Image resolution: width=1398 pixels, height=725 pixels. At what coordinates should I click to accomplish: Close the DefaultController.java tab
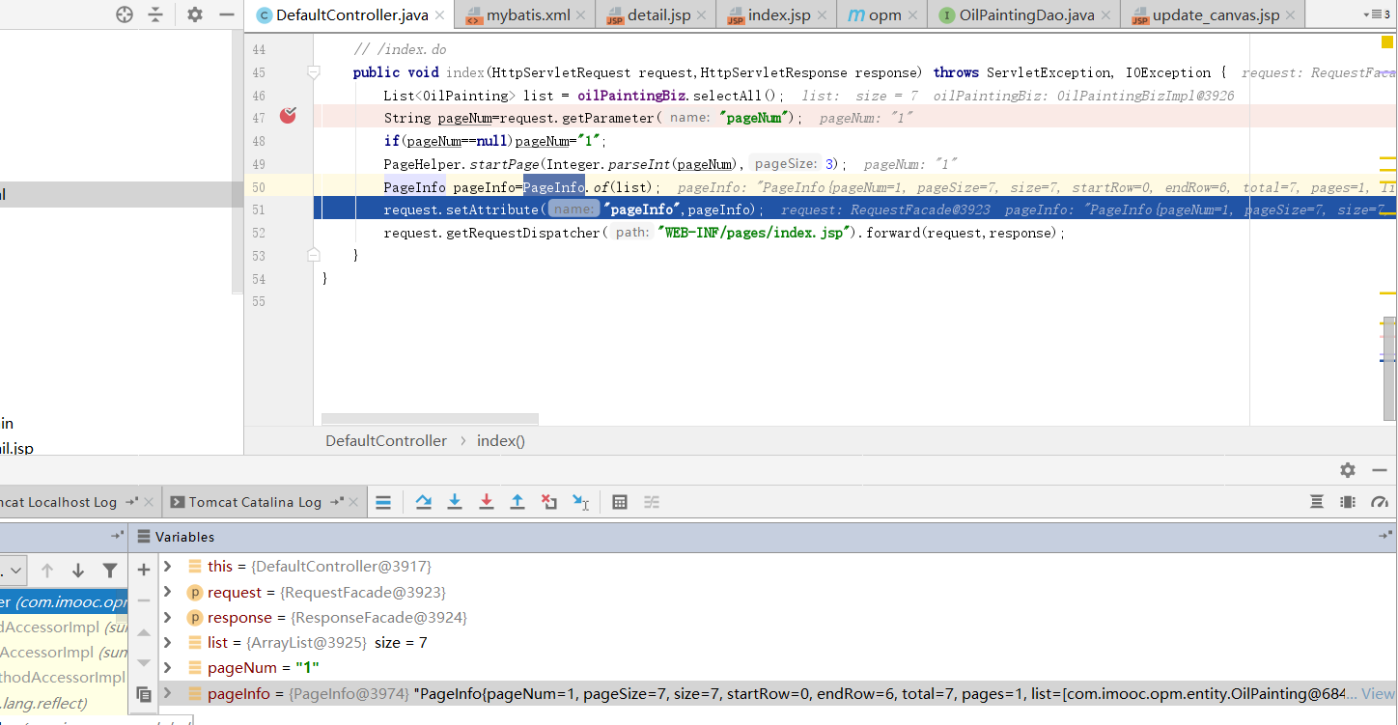[439, 15]
